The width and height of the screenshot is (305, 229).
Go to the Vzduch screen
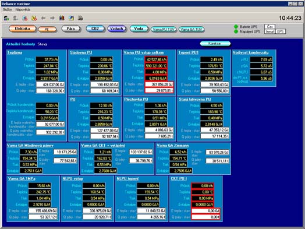point(116,29)
